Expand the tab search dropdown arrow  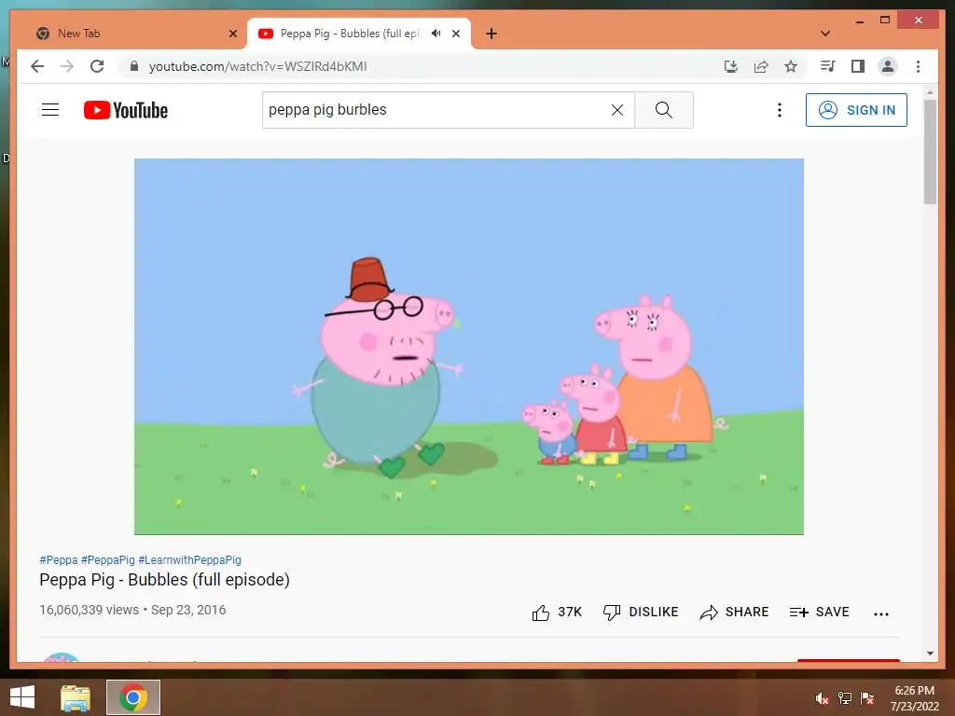pyautogui.click(x=825, y=34)
